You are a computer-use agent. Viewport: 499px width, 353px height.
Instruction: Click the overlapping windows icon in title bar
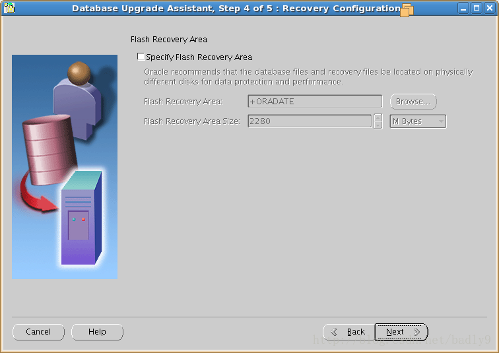[407, 9]
